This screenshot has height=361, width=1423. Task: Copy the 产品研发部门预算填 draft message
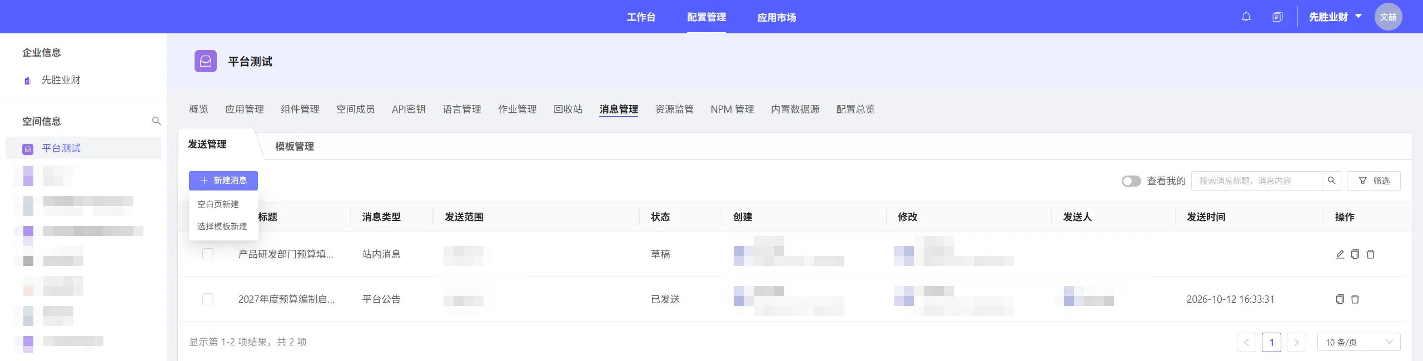coord(1355,254)
